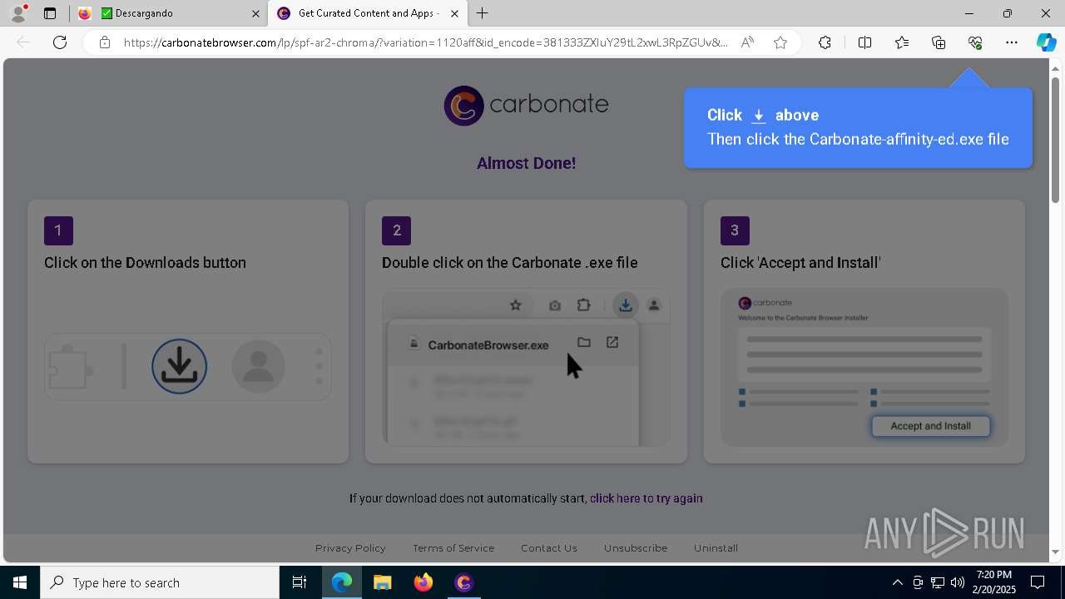This screenshot has height=599, width=1065.
Task: Open File Explorer from taskbar
Action: click(x=383, y=582)
